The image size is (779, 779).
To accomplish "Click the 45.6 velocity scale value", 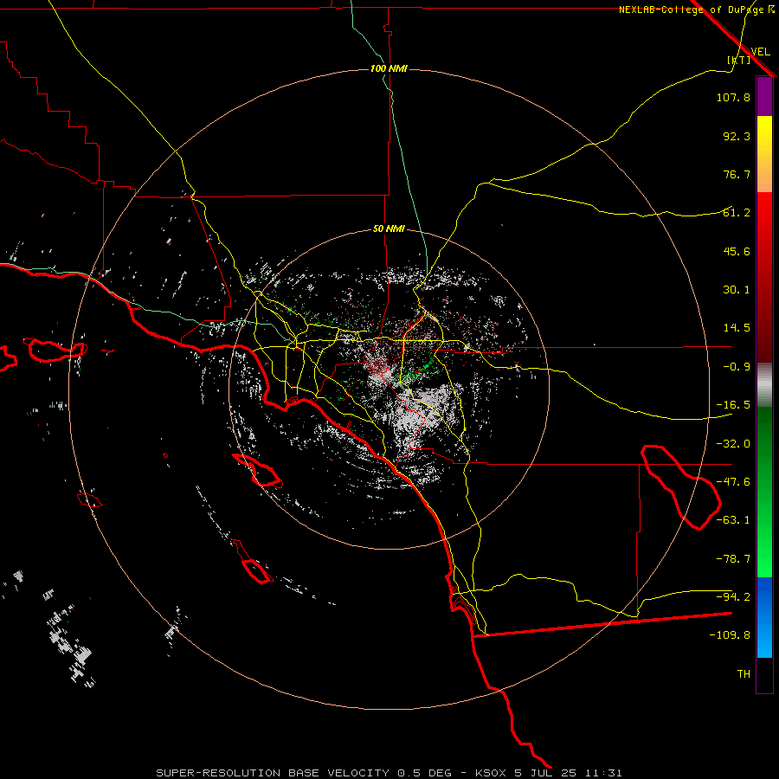I will point(737,251).
